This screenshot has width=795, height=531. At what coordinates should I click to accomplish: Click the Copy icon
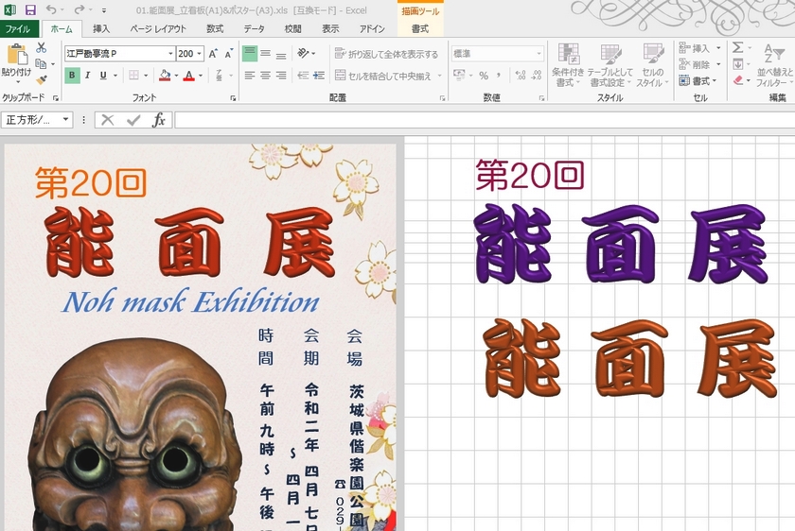41,64
